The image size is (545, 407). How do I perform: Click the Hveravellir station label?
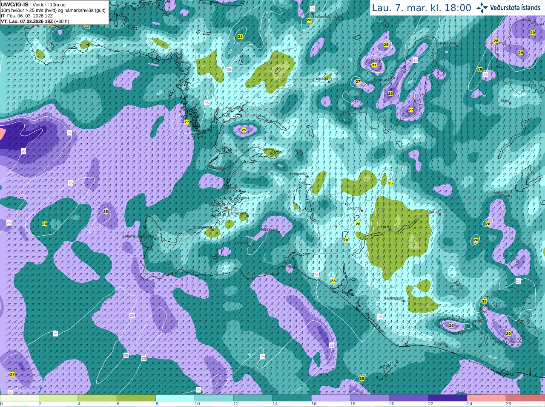click(x=447, y=43)
